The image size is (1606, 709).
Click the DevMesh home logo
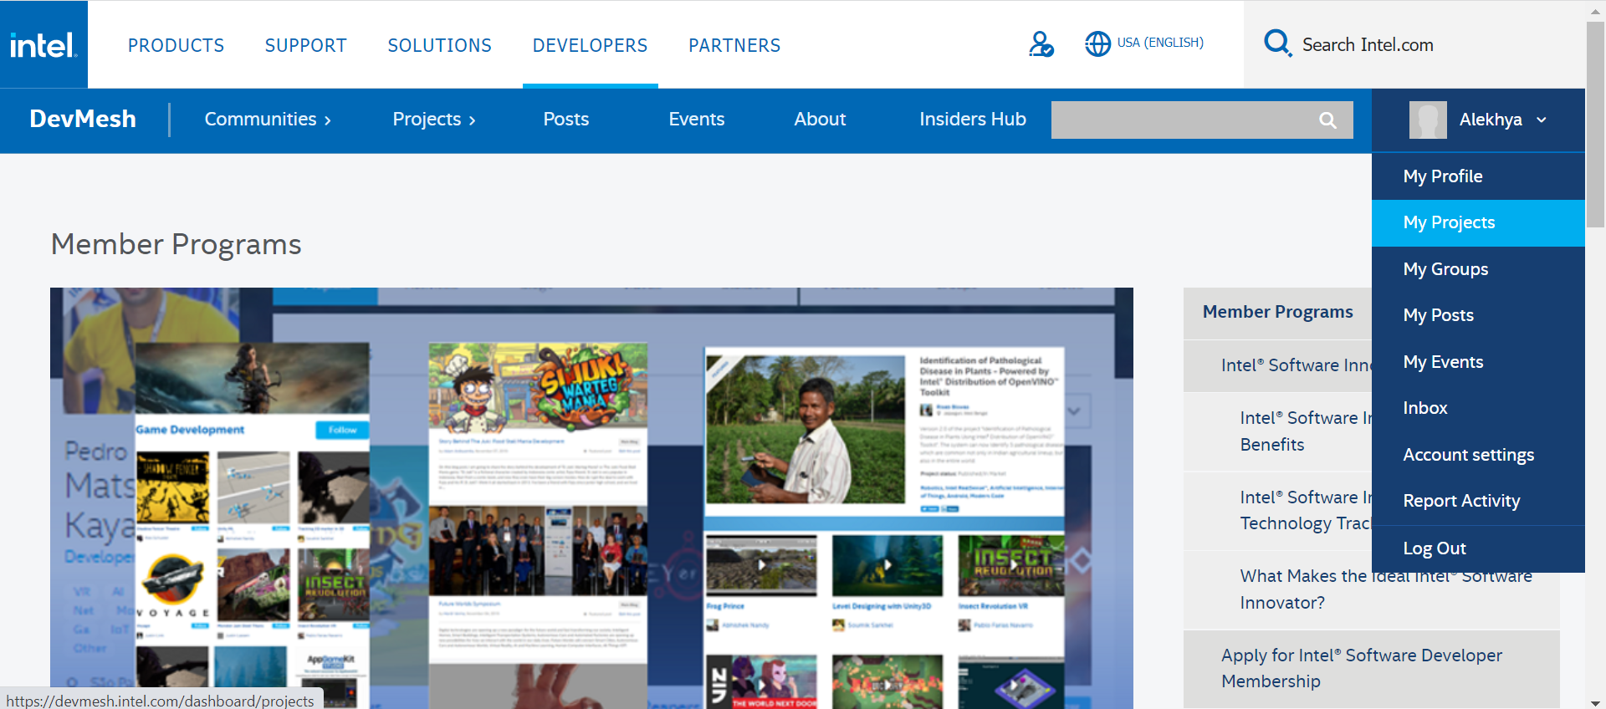coord(83,120)
